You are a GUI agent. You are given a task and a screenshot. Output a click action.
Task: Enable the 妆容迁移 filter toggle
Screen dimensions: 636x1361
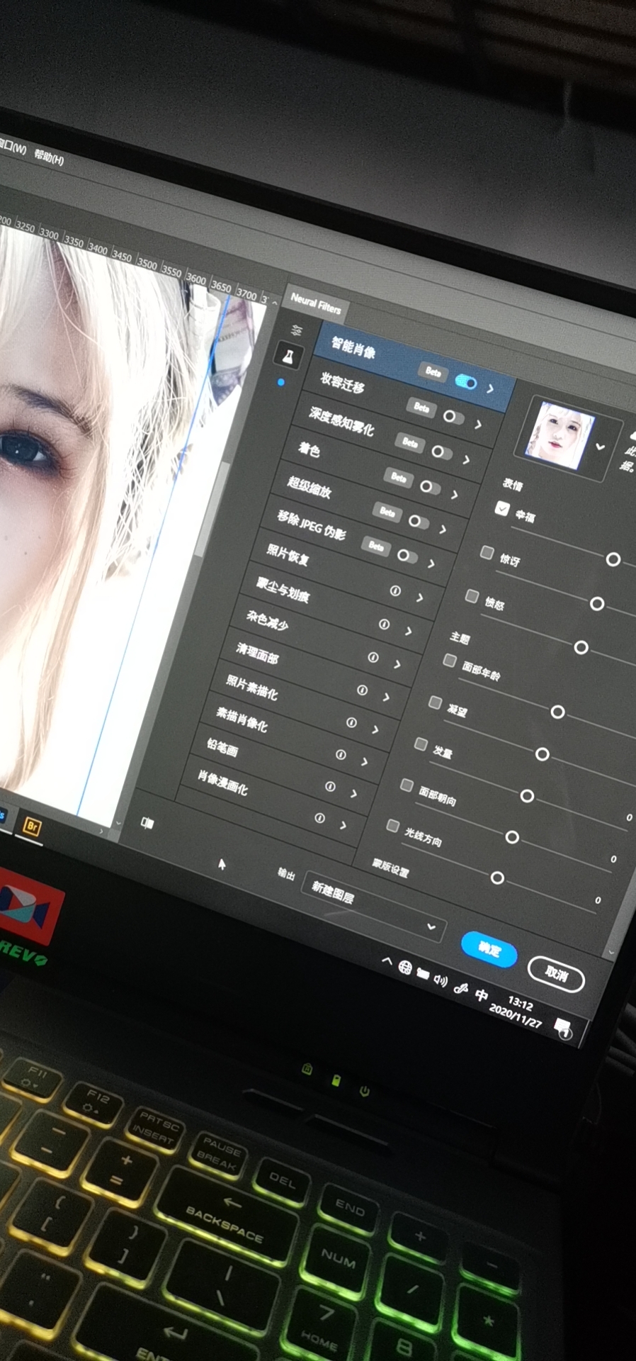coord(453,417)
